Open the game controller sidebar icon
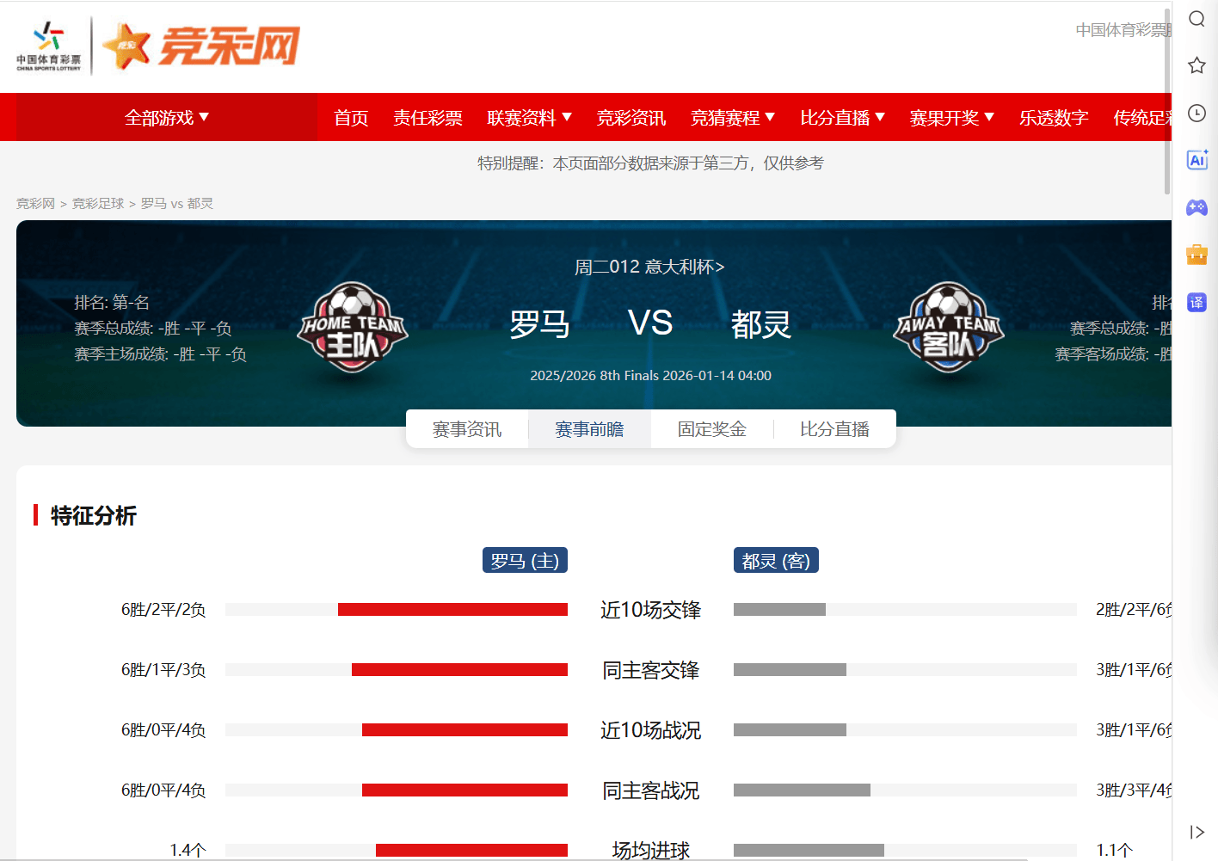Image resolution: width=1218 pixels, height=861 pixels. coord(1196,207)
